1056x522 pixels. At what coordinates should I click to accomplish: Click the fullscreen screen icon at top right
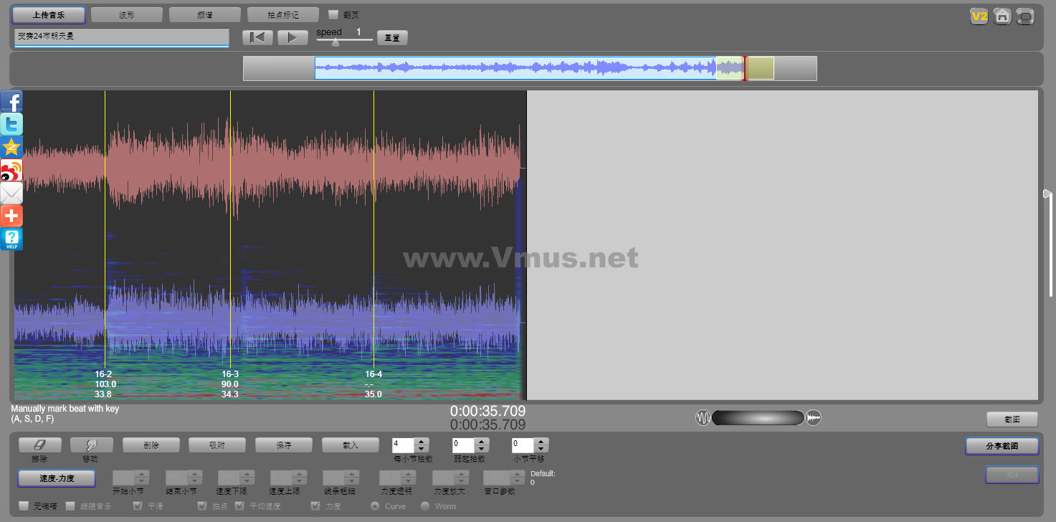(x=1025, y=16)
